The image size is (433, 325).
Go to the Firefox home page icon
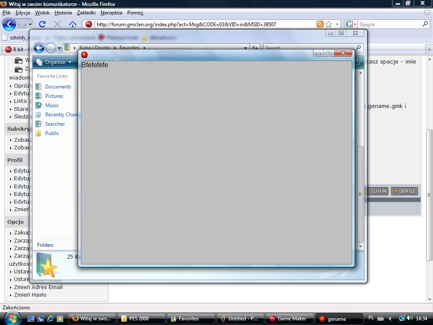coord(73,24)
